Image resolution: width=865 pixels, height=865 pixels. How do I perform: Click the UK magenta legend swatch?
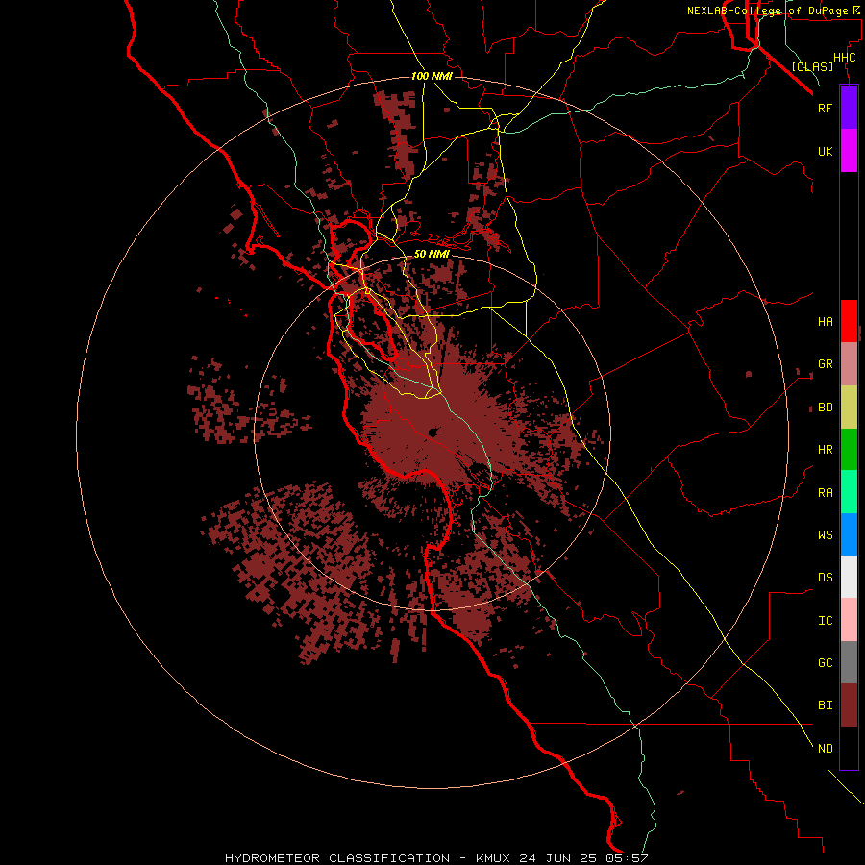[849, 151]
